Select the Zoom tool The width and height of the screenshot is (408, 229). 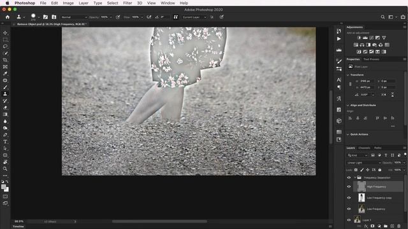(x=5, y=169)
